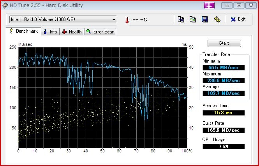Click the thermometer temperature icon
Screen dimensions: 259x166
(x=127, y=20)
